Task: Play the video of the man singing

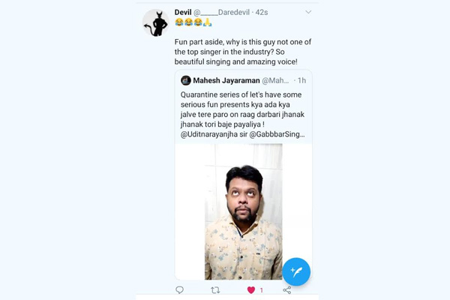Action: [x=244, y=212]
